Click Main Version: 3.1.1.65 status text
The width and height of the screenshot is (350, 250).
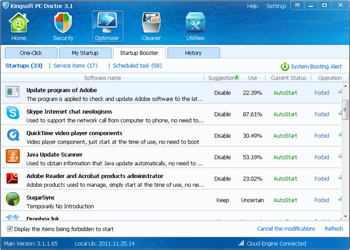tap(31, 244)
